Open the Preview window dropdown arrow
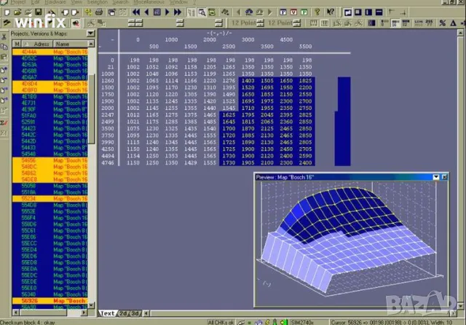This screenshot has height=325, width=466. [436, 177]
